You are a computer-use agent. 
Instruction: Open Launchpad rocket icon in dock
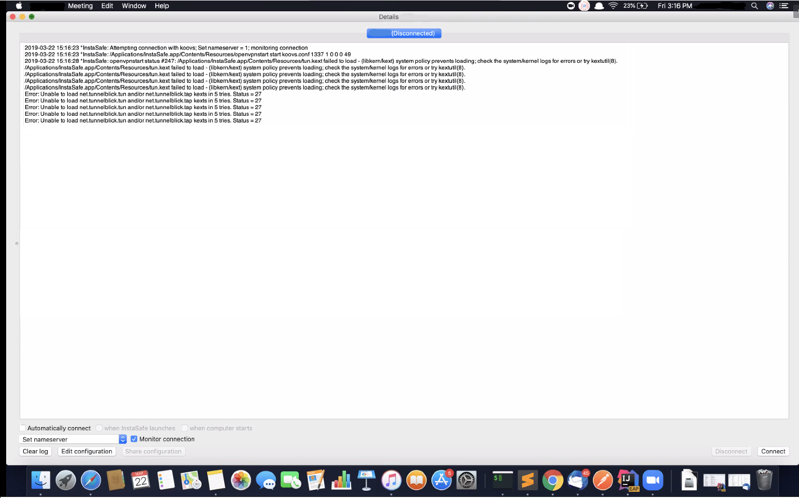66,481
